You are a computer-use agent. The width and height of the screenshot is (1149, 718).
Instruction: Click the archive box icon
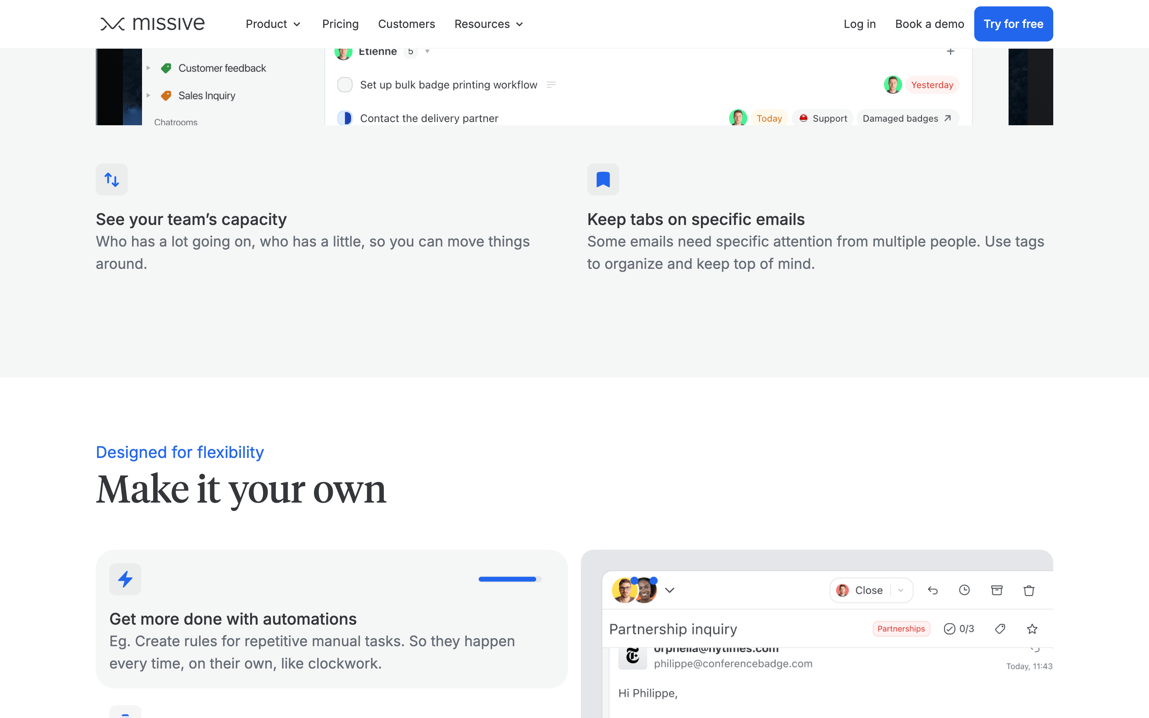[997, 590]
